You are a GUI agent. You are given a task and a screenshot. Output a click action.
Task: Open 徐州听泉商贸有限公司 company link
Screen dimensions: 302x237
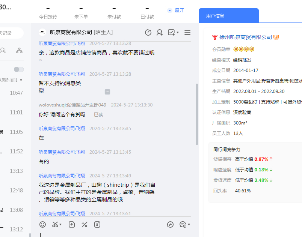click(x=245, y=37)
